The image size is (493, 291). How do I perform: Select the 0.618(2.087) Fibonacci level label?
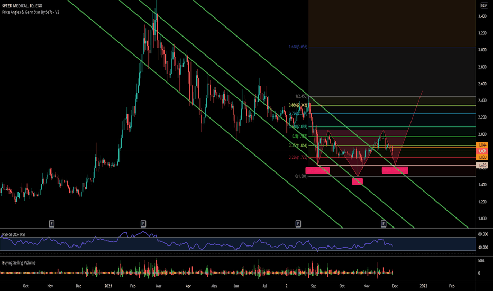coord(298,126)
